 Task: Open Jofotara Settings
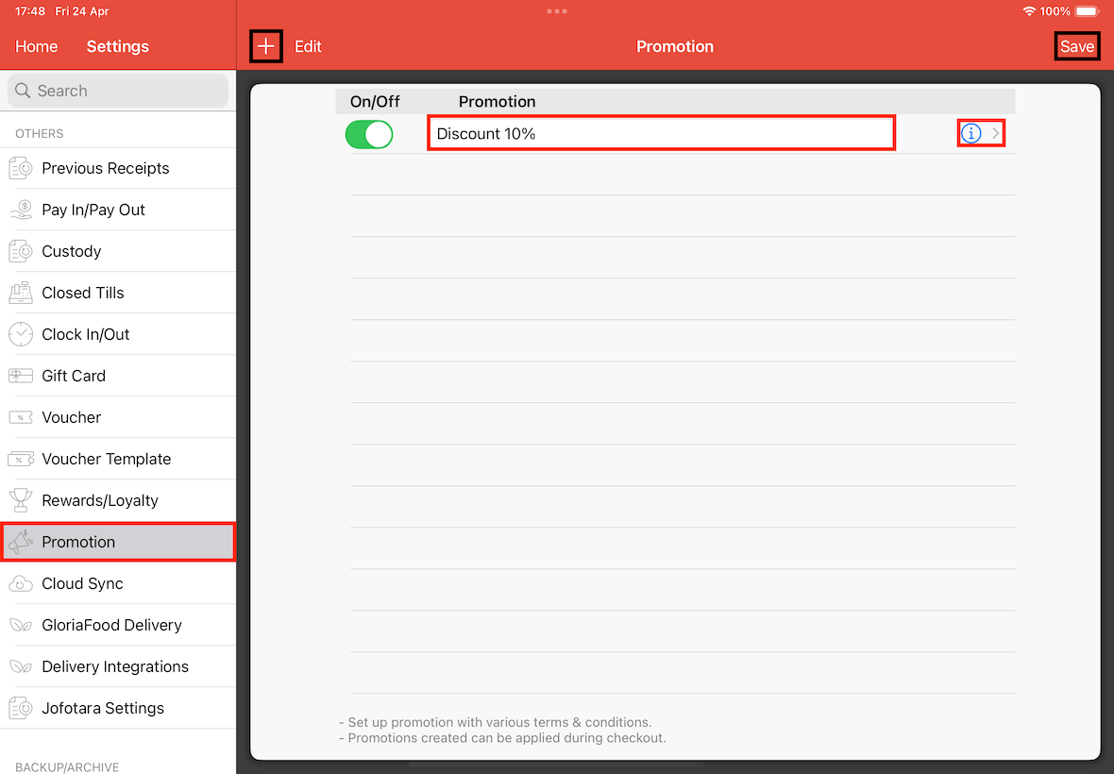[x=118, y=708]
